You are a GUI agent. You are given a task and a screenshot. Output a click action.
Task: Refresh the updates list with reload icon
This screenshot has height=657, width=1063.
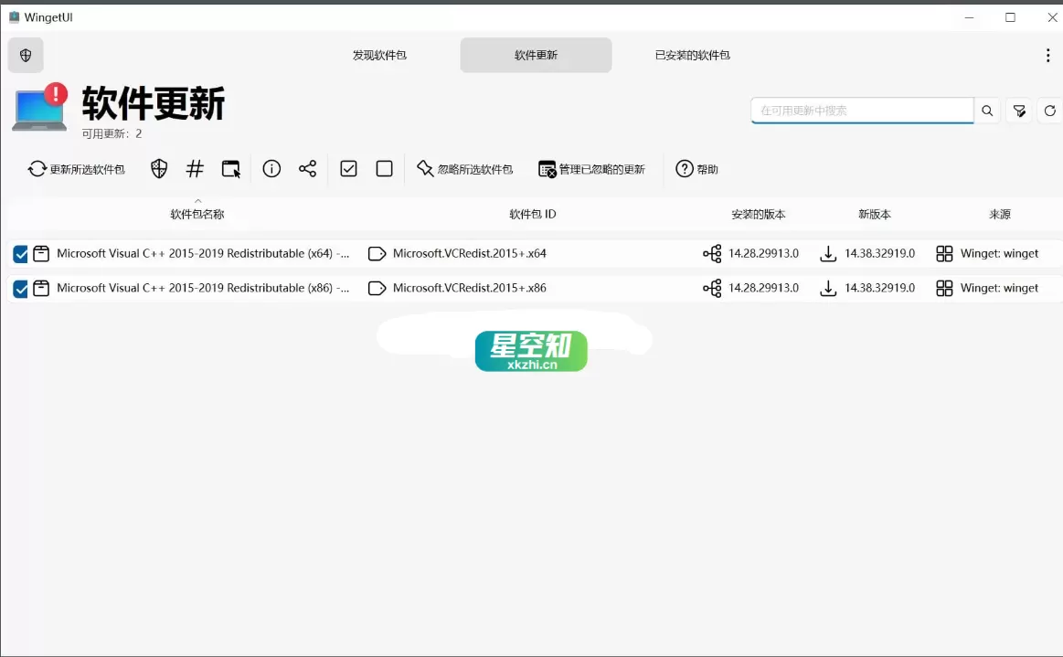point(1050,110)
